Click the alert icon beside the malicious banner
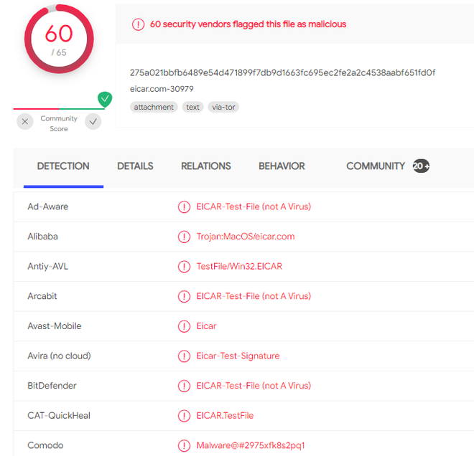474x456 pixels. tap(138, 24)
